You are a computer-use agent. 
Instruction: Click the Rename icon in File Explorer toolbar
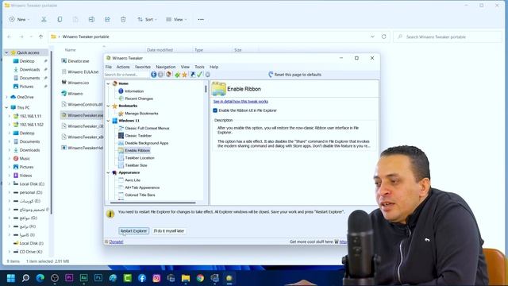[x=91, y=19]
